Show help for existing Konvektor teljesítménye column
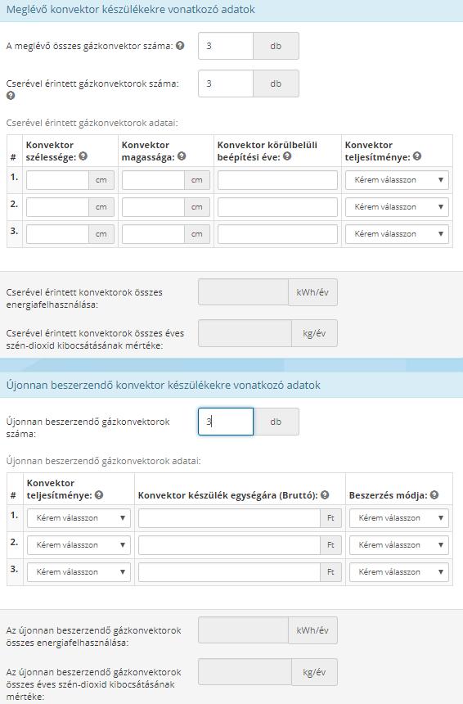Image resolution: width=463 pixels, height=704 pixels. [x=417, y=156]
